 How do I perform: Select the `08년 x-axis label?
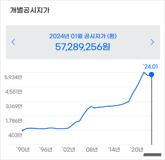tap(91, 149)
